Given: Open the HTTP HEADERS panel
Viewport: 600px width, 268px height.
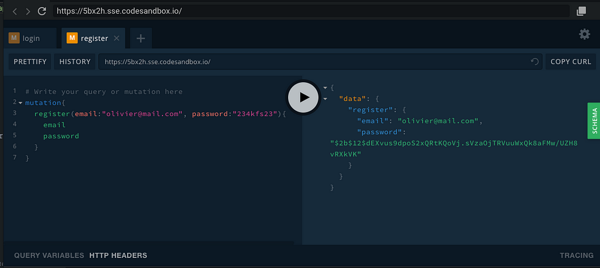Looking at the screenshot, I should (x=118, y=255).
